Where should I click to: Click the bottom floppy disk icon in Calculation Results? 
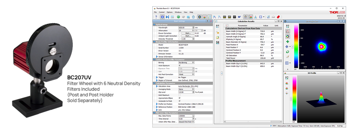tap(217, 42)
